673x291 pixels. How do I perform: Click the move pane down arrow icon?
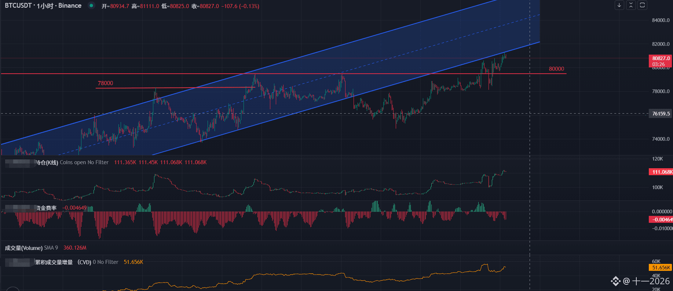[x=619, y=5]
